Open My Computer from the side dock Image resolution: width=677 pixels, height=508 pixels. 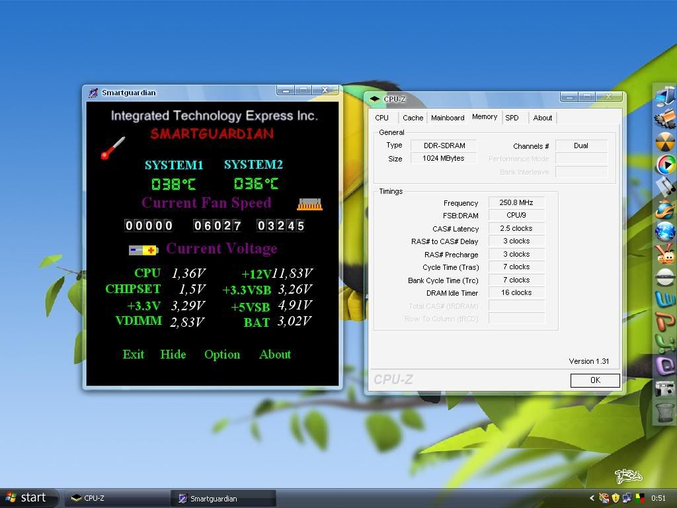(x=664, y=97)
